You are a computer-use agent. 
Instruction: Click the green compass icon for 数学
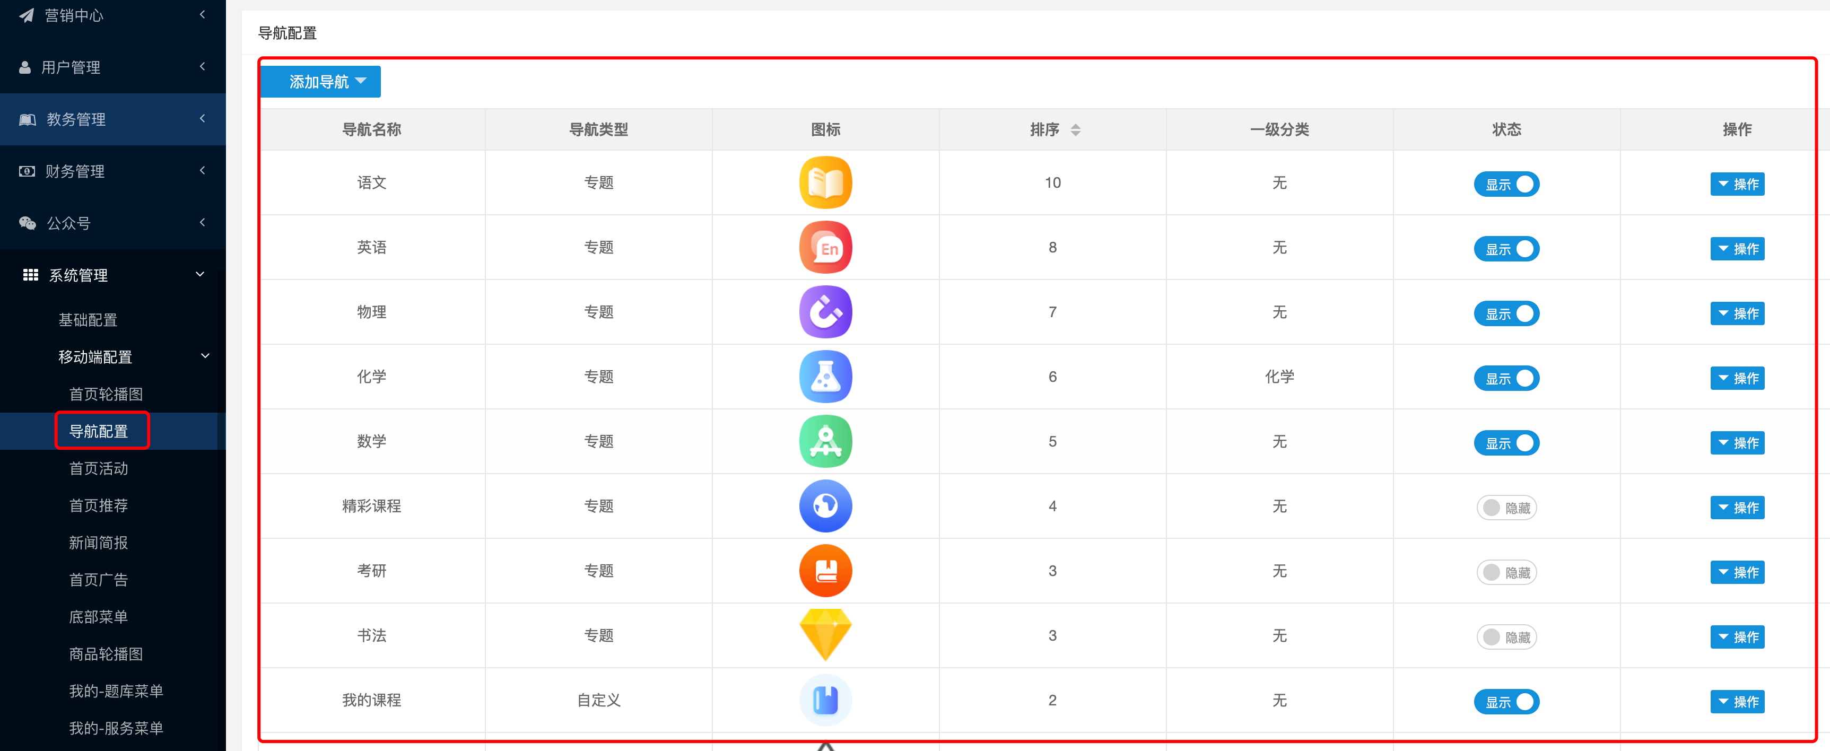pyautogui.click(x=825, y=441)
